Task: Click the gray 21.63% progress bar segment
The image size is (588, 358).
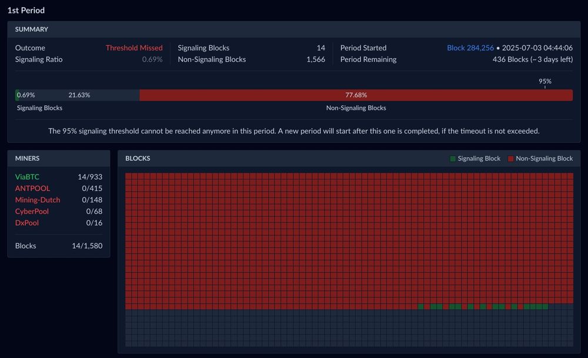Action: coord(79,95)
